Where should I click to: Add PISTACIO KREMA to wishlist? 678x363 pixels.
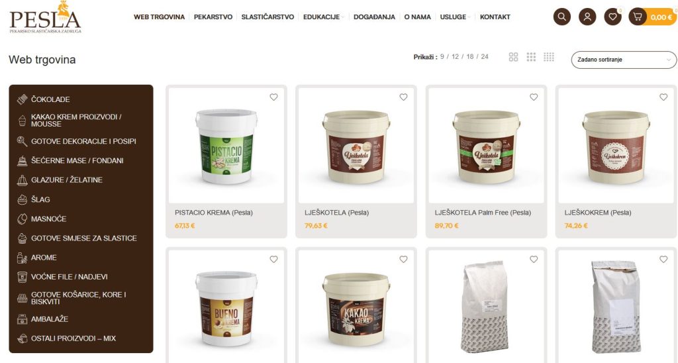tap(273, 97)
